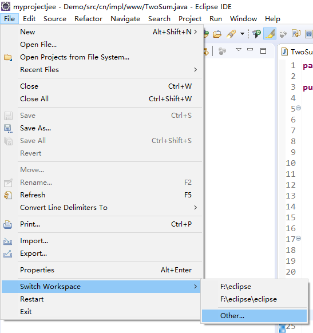Click the Skip All Breakpoints toolbar icon
Screen dimensions: 313x333
coord(256,34)
